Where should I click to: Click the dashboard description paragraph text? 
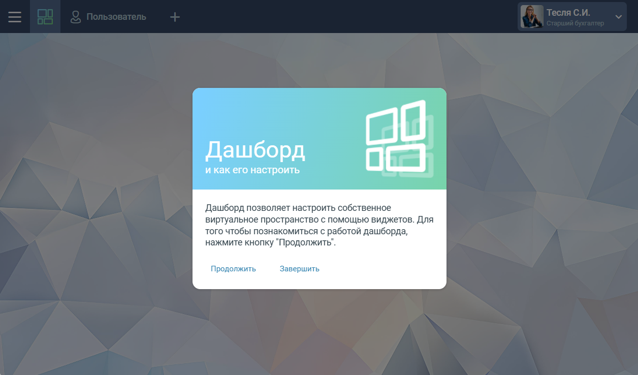pos(319,225)
